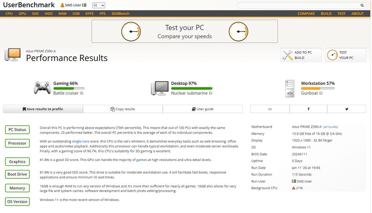Click the gauge icon in Test Your PC button
Image resolution: width=372 pixels, height=213 pixels.
point(332,55)
